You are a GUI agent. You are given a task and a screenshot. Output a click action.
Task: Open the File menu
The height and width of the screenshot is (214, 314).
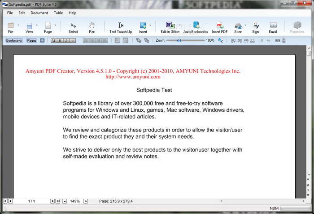[x=10, y=13]
